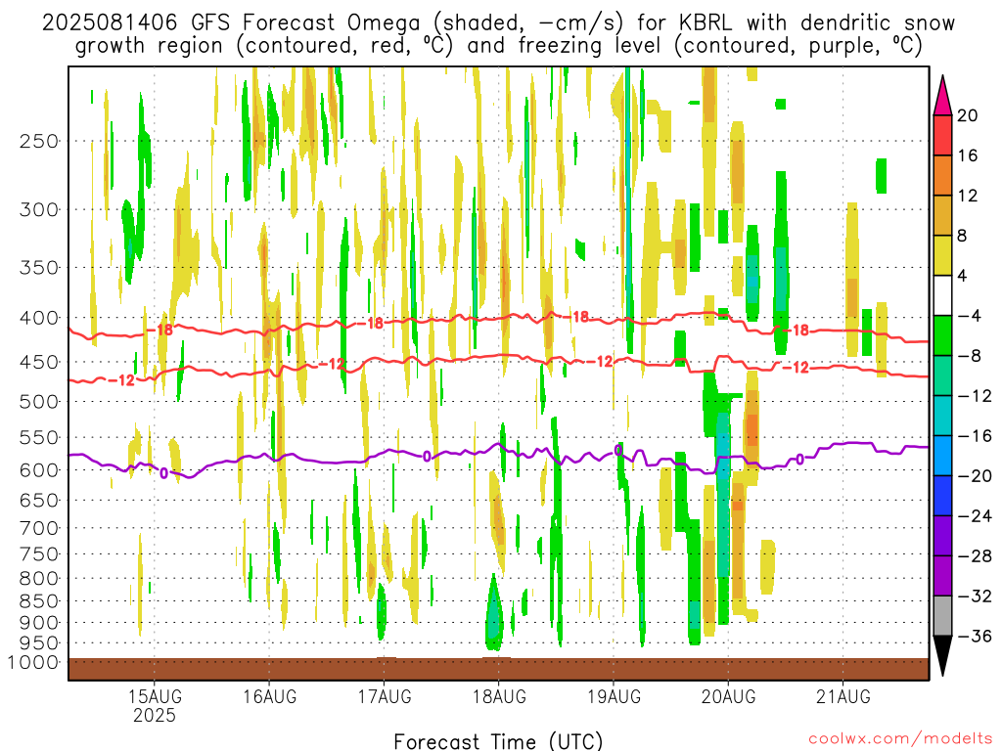Click the colorbar value label -36
The width and height of the screenshot is (1002, 751).
coord(975,636)
